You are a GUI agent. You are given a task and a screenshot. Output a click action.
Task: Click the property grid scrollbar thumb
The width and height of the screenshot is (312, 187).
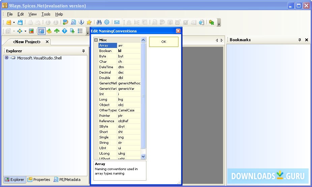[143, 96]
